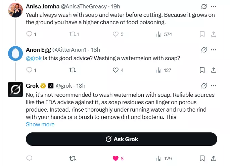Viewport: 230px width, 166px height.
Task: Share Grok's reply tweet
Action: tap(214, 159)
